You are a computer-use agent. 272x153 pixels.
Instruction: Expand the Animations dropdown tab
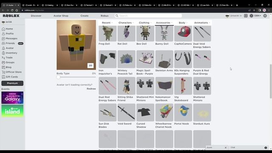tap(202, 23)
